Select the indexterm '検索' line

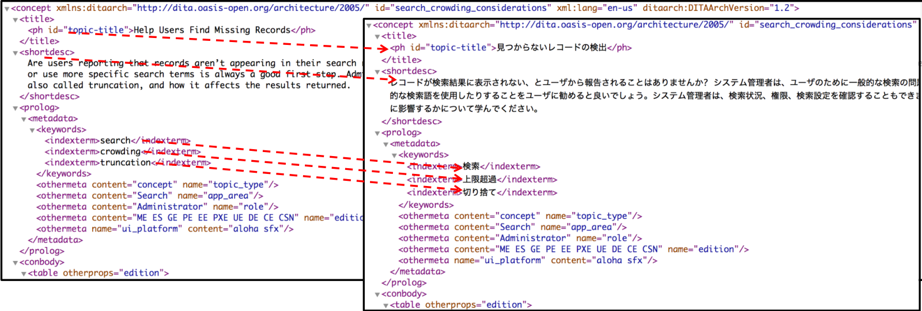(474, 166)
